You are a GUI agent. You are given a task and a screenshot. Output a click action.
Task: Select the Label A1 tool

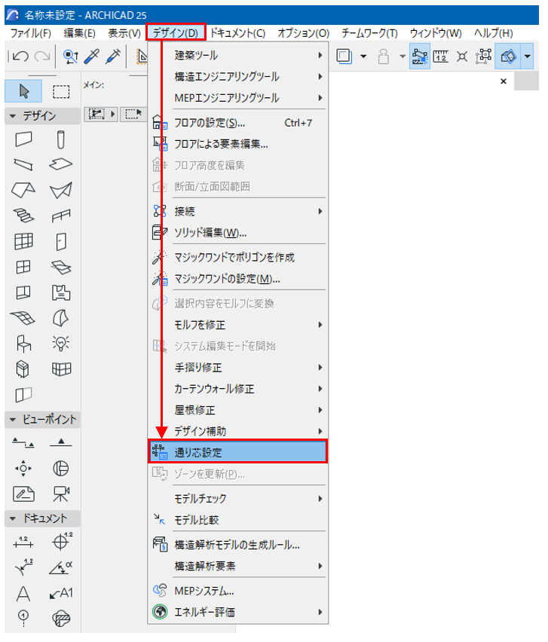[x=61, y=593]
